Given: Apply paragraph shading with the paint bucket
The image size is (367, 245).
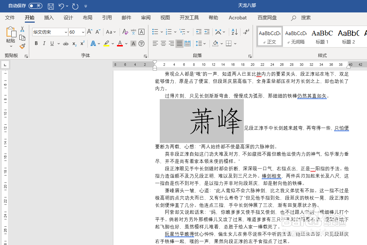Looking at the screenshot, I should [x=215, y=44].
